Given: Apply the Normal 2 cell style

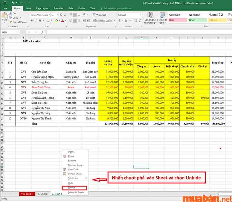Looking at the screenshot, I should (198, 15).
